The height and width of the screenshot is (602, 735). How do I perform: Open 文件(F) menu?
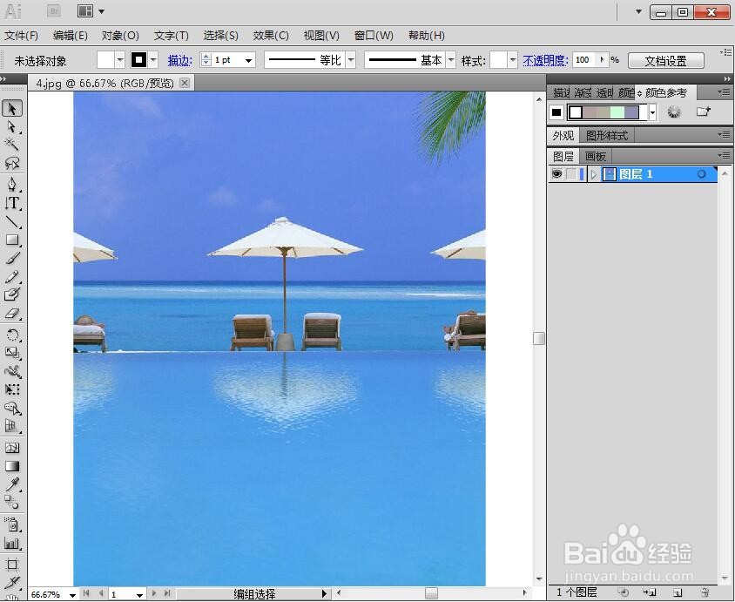click(x=21, y=36)
